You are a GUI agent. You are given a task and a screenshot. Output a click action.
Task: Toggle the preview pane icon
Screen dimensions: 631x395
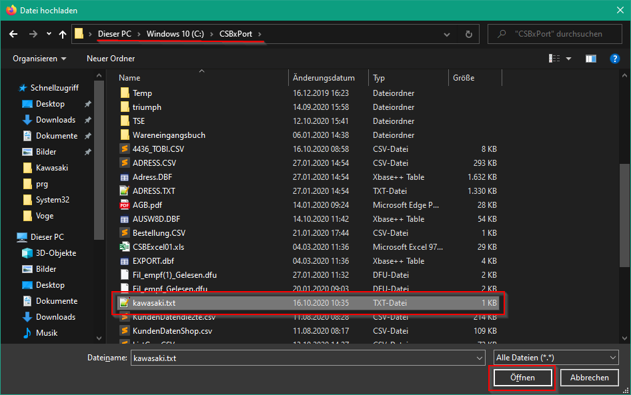tap(591, 59)
